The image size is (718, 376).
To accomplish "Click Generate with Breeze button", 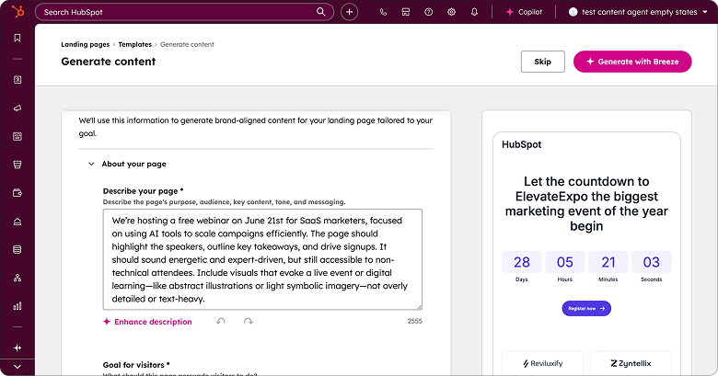I will tap(632, 62).
